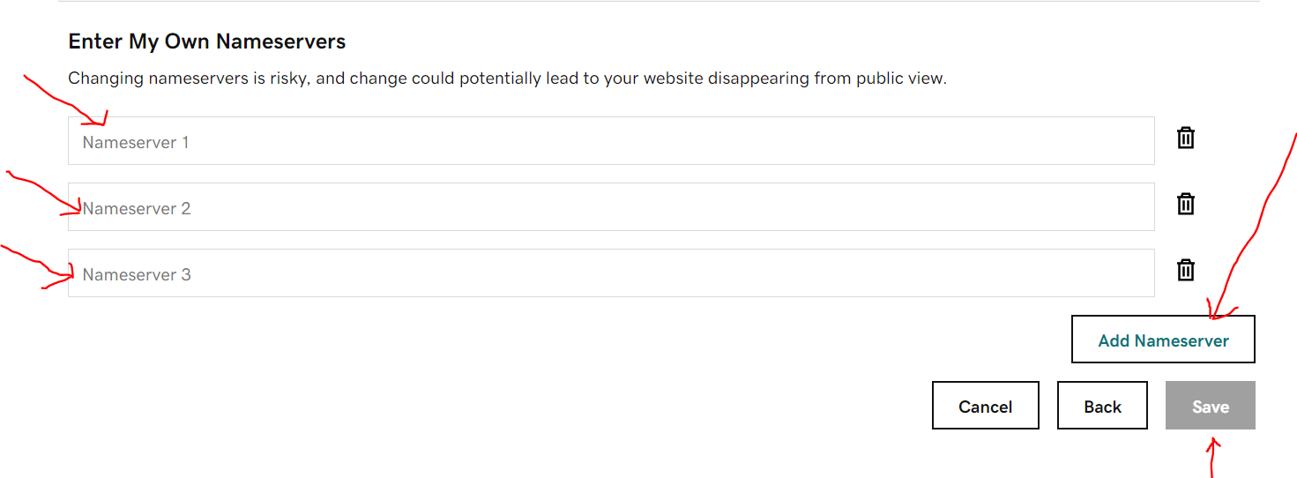Activate the second nameserver text field
Screen dimensions: 1297x478
click(x=611, y=207)
